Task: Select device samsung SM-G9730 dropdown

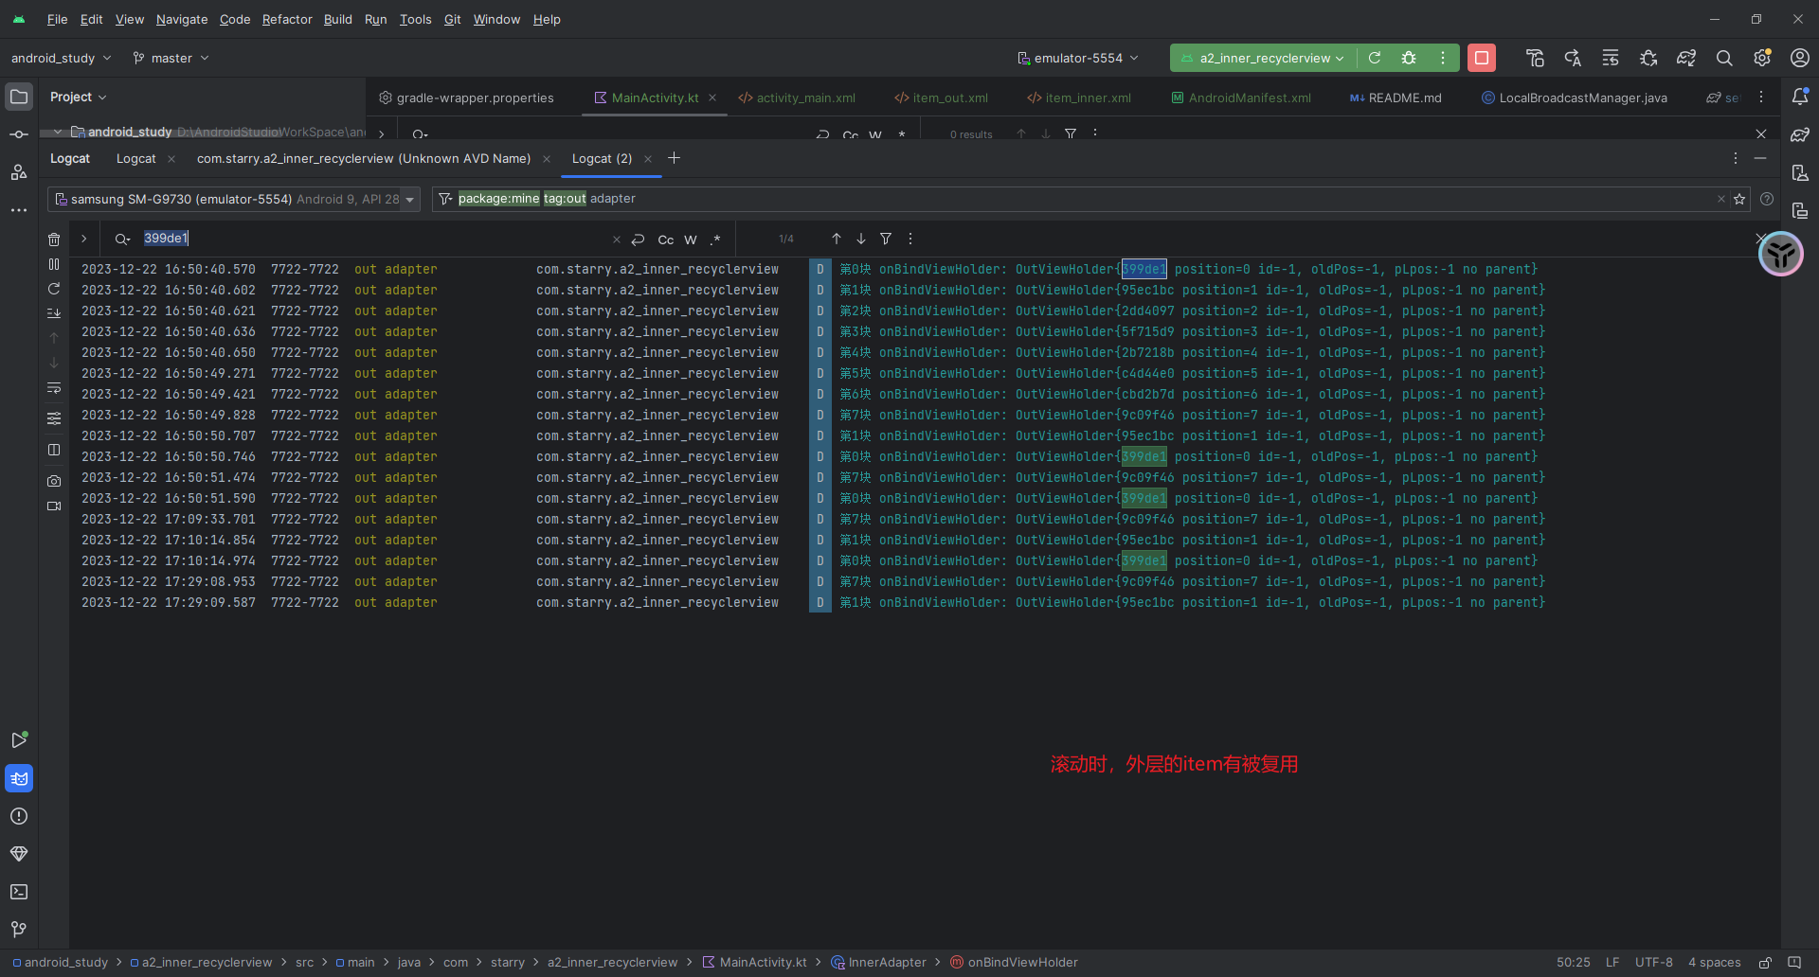Action: click(x=234, y=199)
